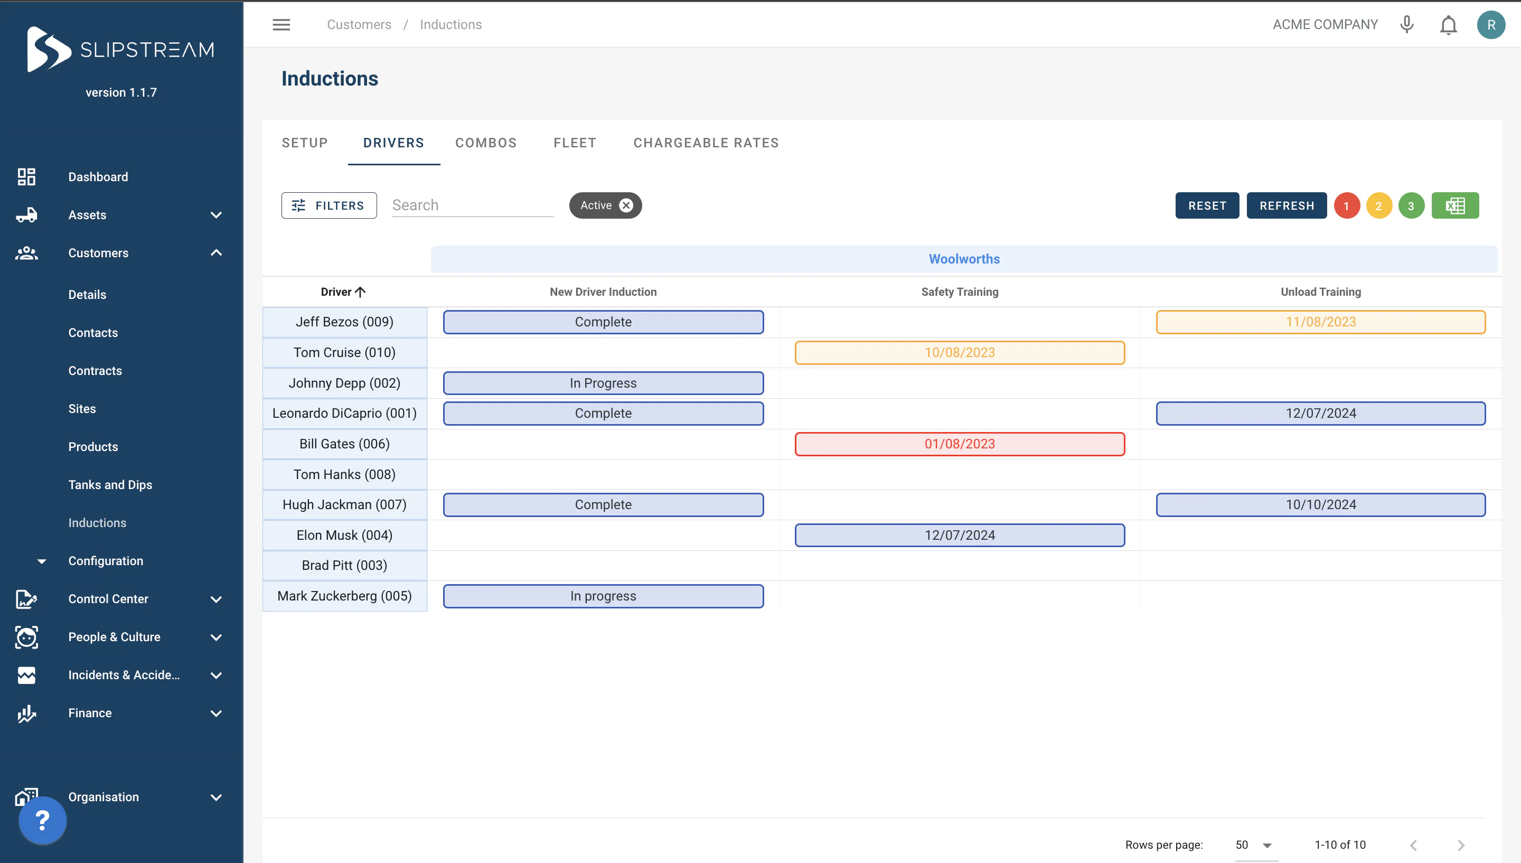Click the Dashboard grid icon
Viewport: 1521px width, 863px height.
point(26,176)
